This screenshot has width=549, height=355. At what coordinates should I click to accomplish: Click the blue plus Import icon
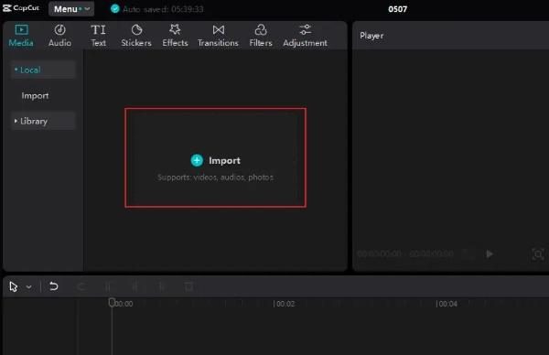[197, 160]
